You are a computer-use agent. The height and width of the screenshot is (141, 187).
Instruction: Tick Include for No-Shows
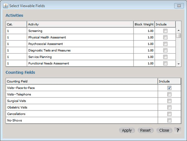169,120
